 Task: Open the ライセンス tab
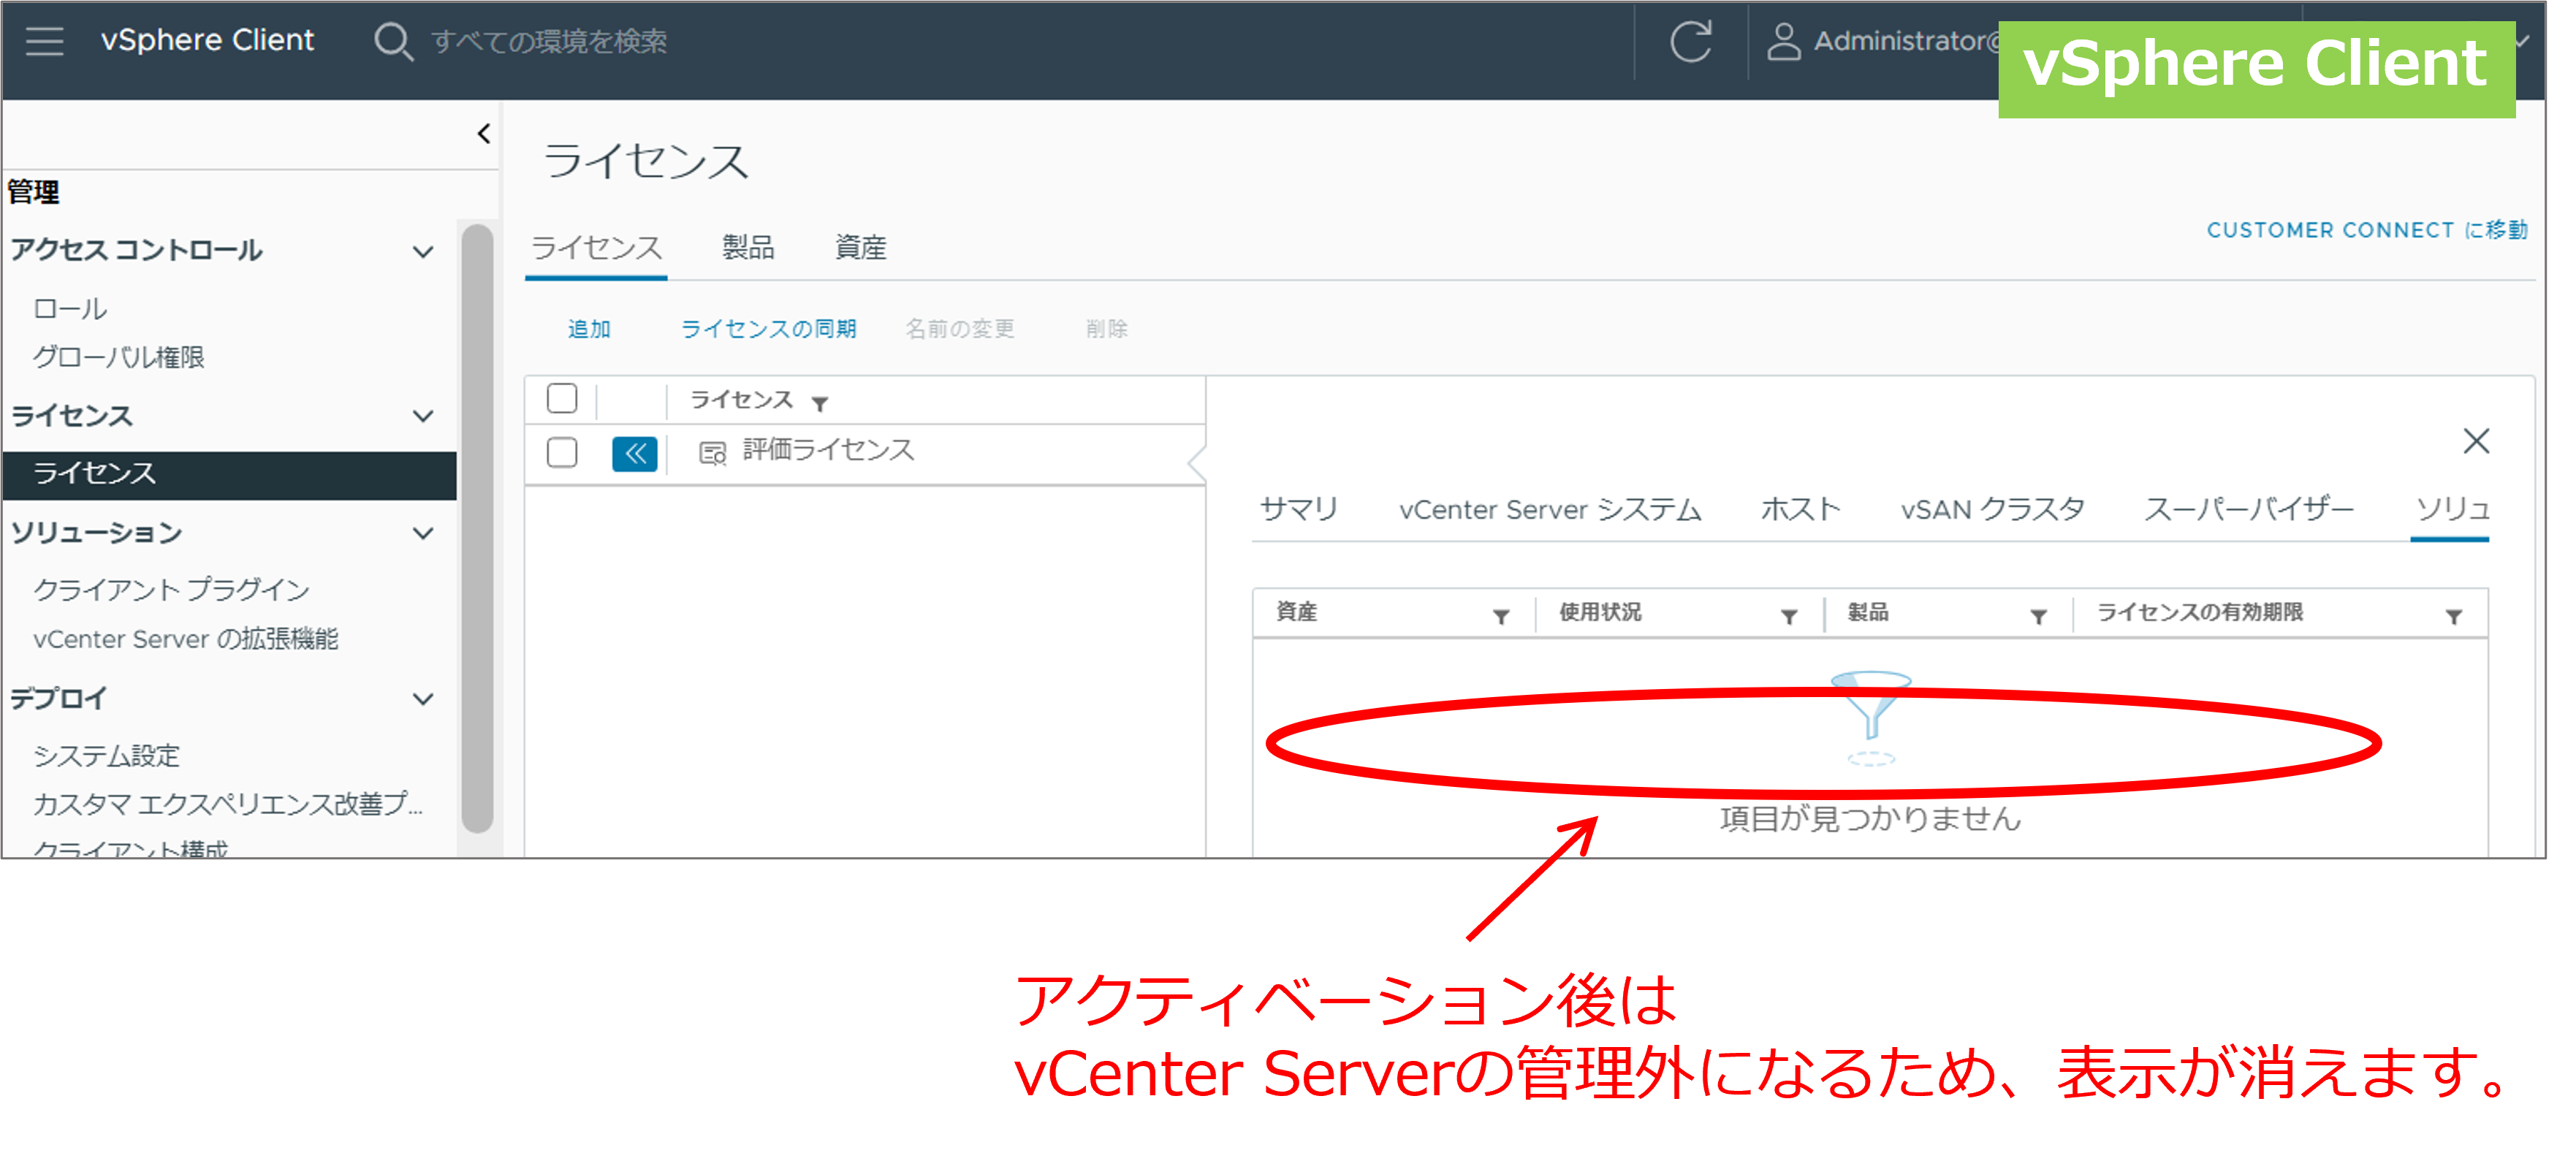coord(596,247)
